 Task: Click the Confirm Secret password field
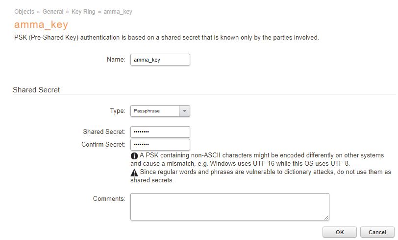[x=160, y=145]
